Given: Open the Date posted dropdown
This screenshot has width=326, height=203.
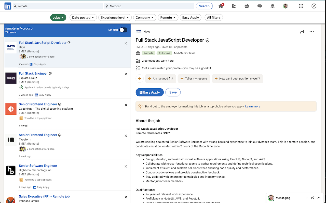Looking at the screenshot, I should pyautogui.click(x=83, y=18).
